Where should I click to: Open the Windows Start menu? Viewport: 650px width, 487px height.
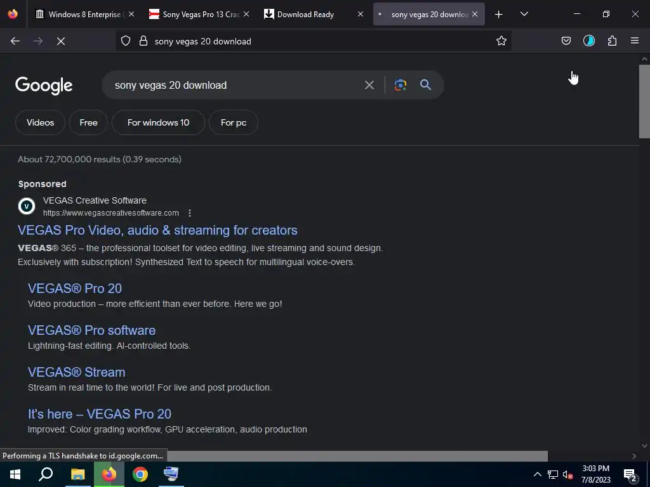(x=15, y=474)
